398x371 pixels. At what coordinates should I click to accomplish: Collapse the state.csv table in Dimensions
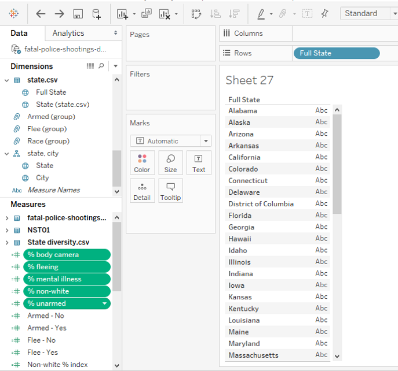click(x=7, y=80)
